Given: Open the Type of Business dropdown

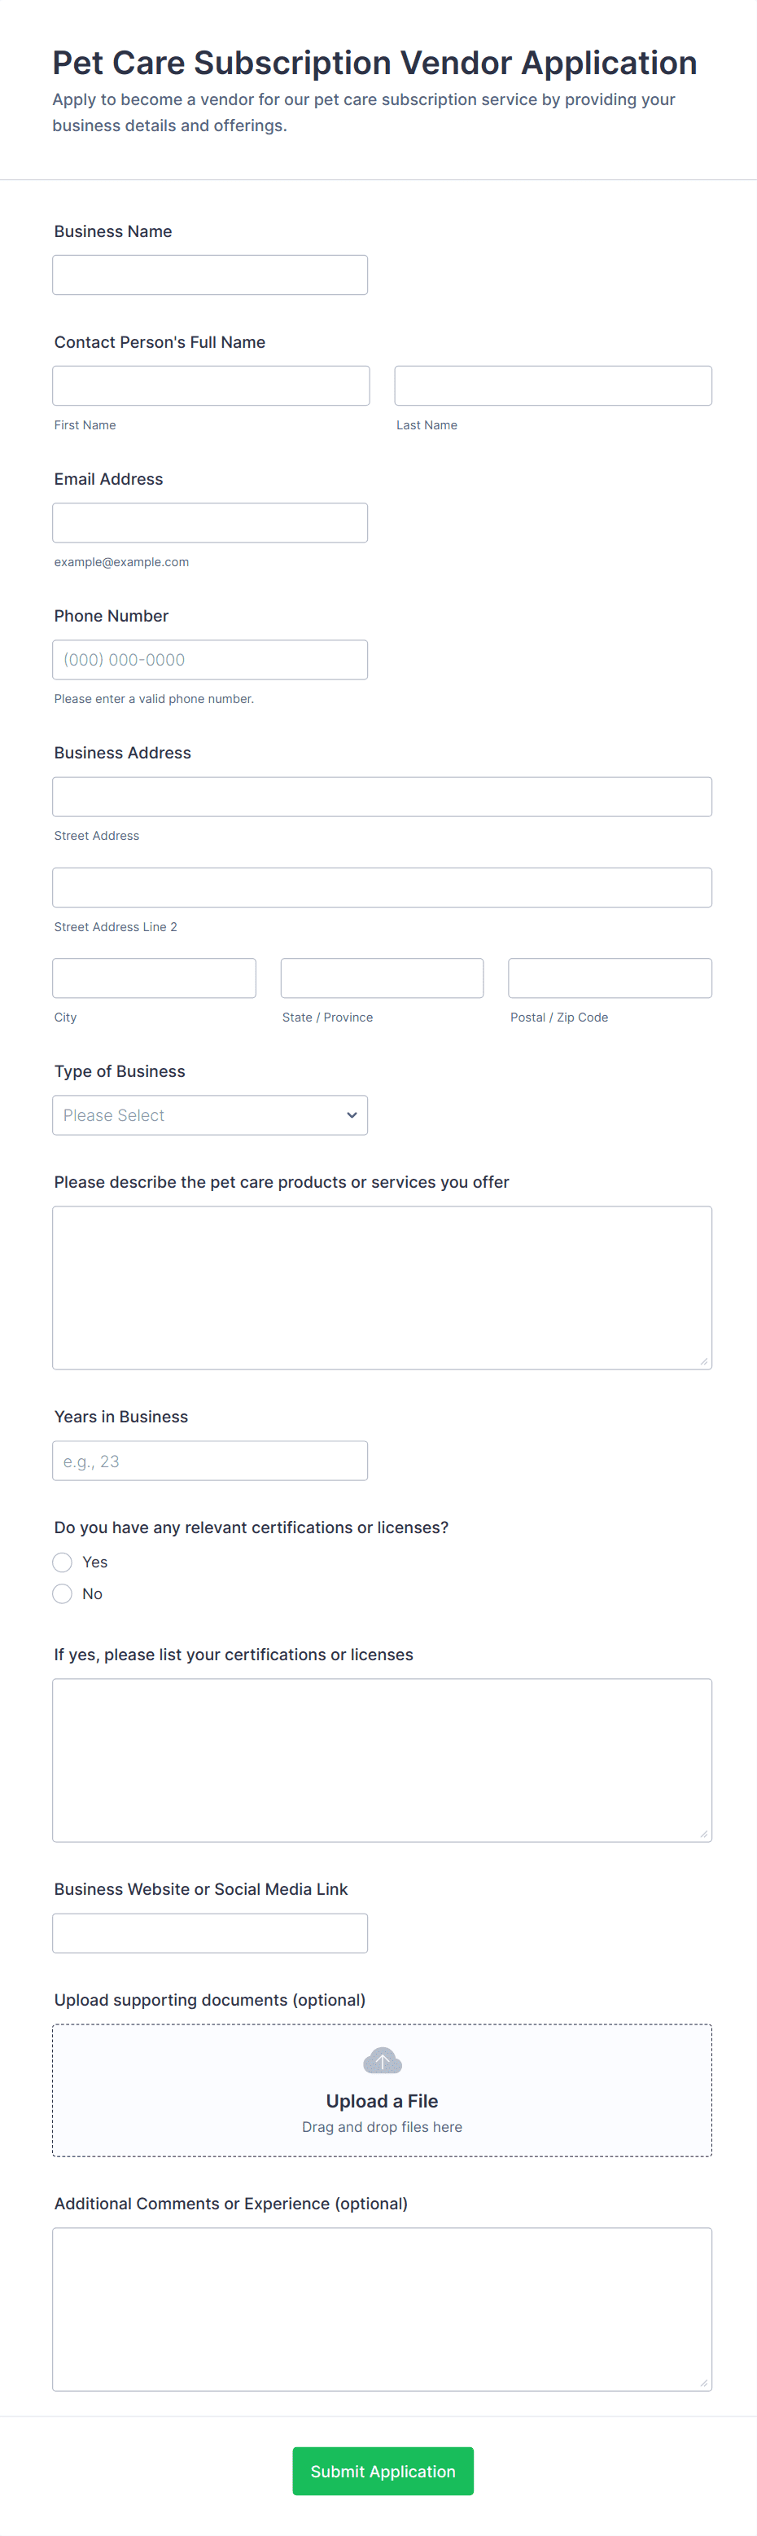Looking at the screenshot, I should pyautogui.click(x=209, y=1114).
